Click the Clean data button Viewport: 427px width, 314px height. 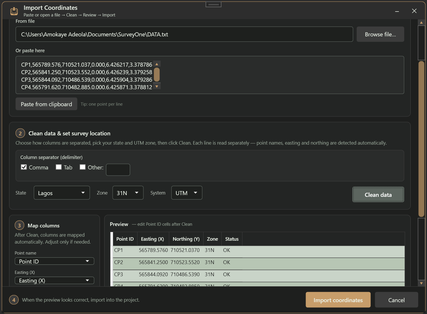[378, 195]
